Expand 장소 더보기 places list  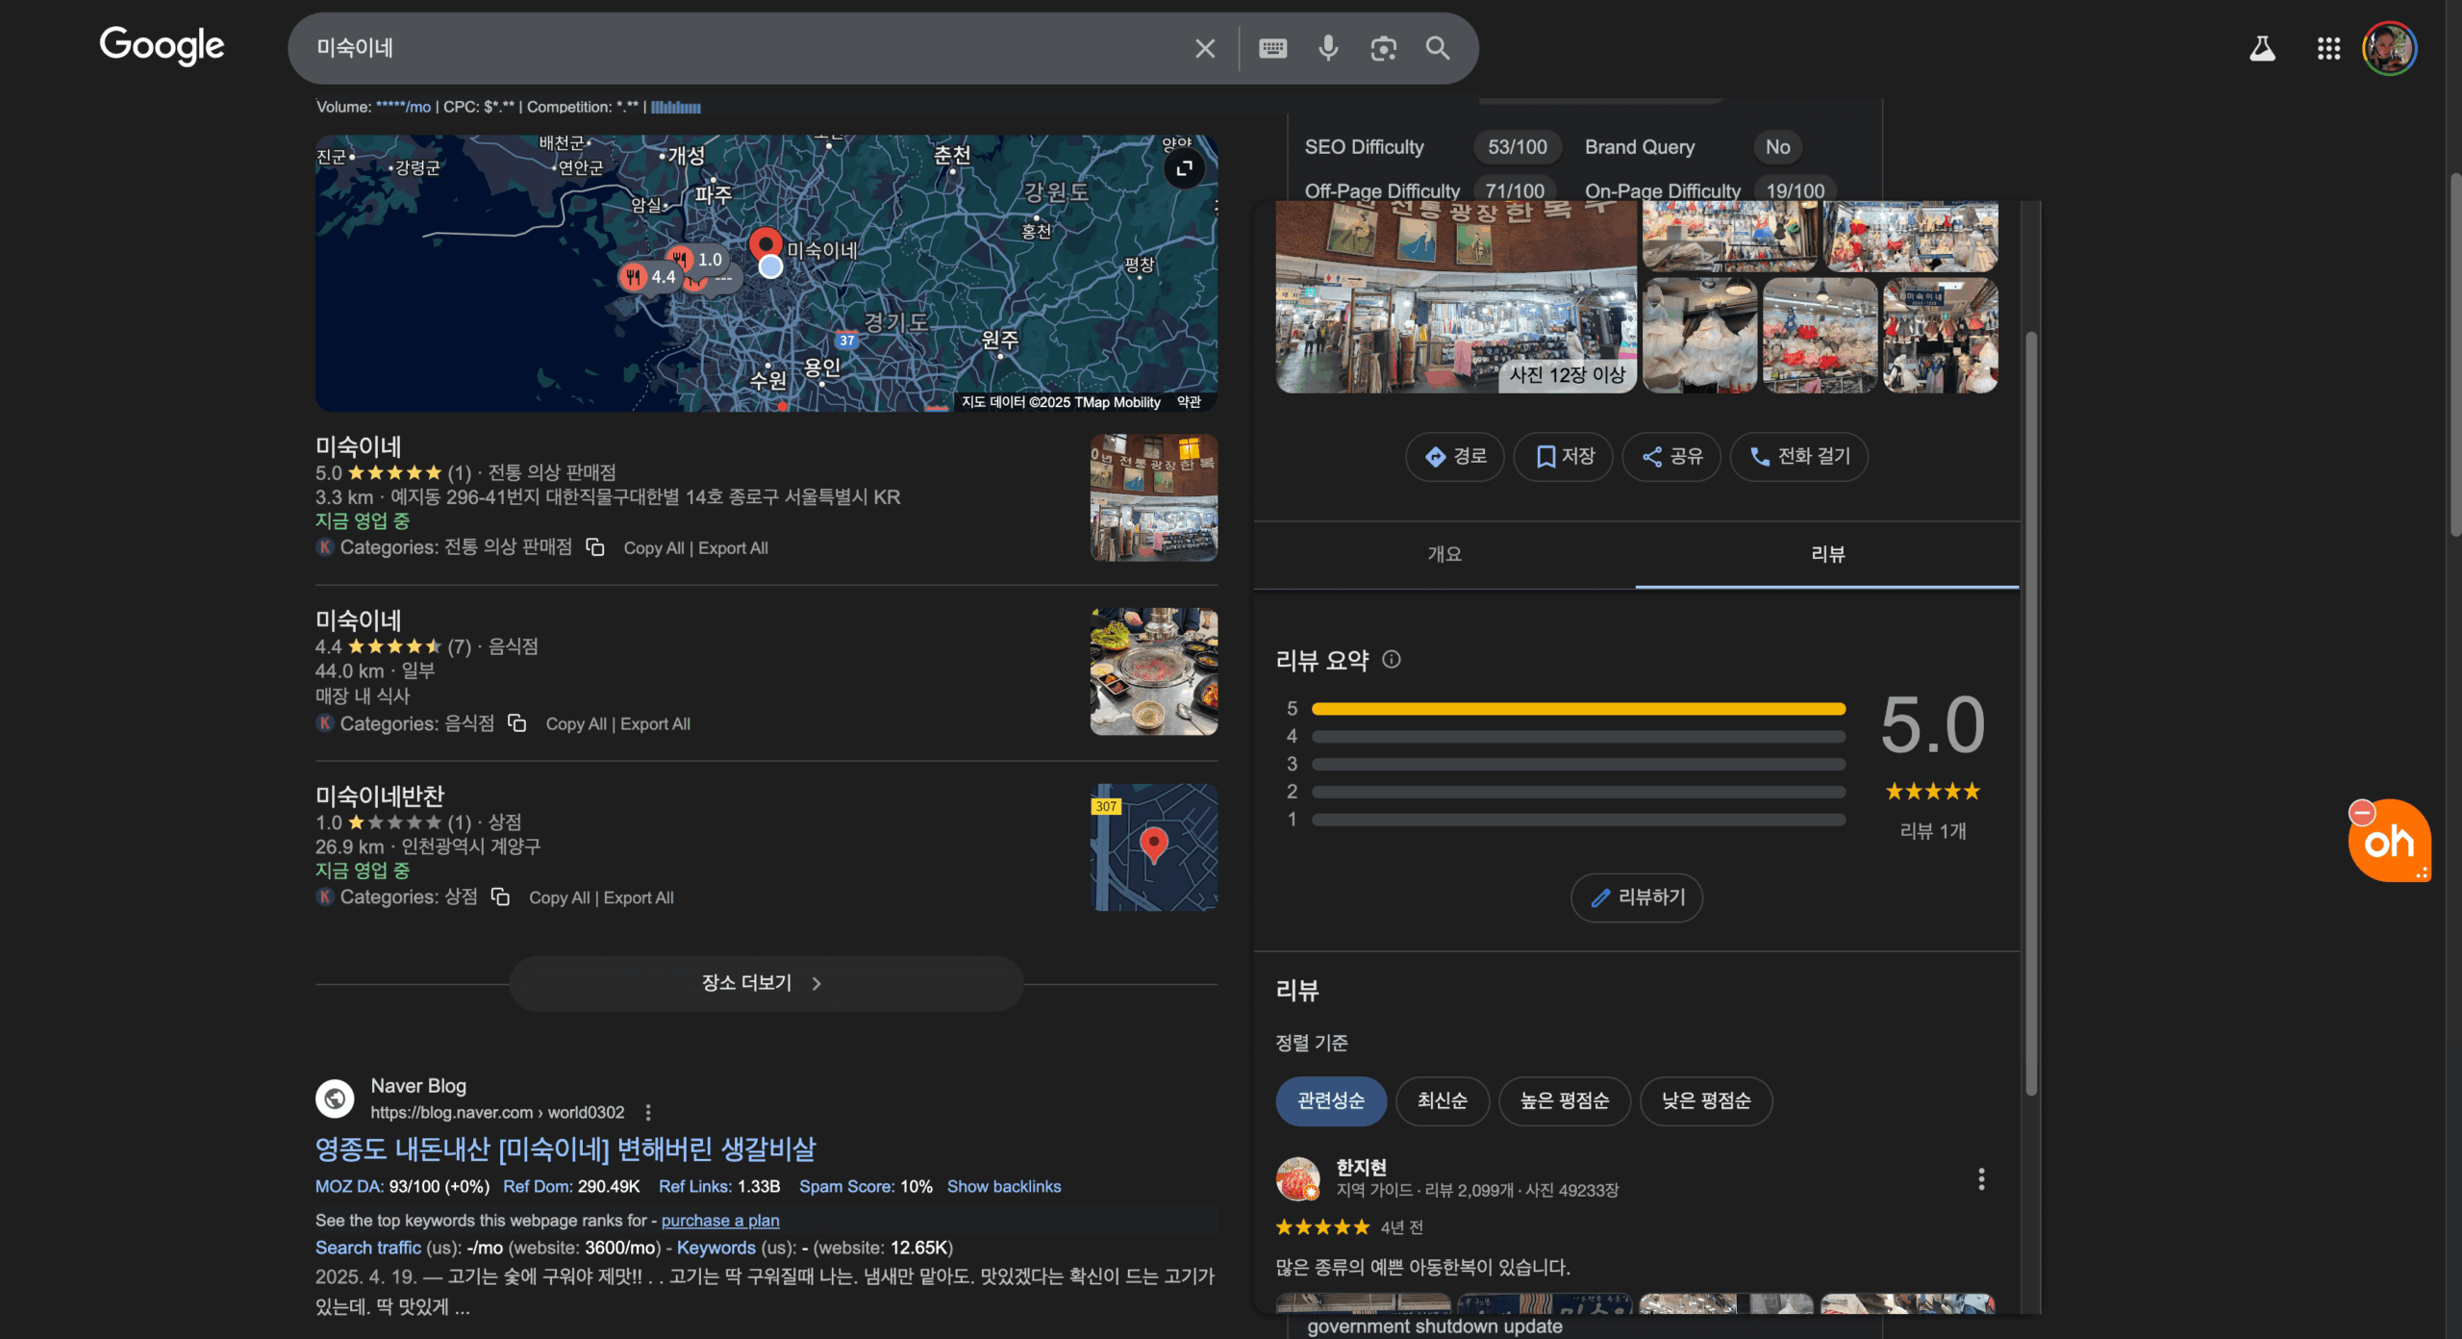pyautogui.click(x=766, y=983)
